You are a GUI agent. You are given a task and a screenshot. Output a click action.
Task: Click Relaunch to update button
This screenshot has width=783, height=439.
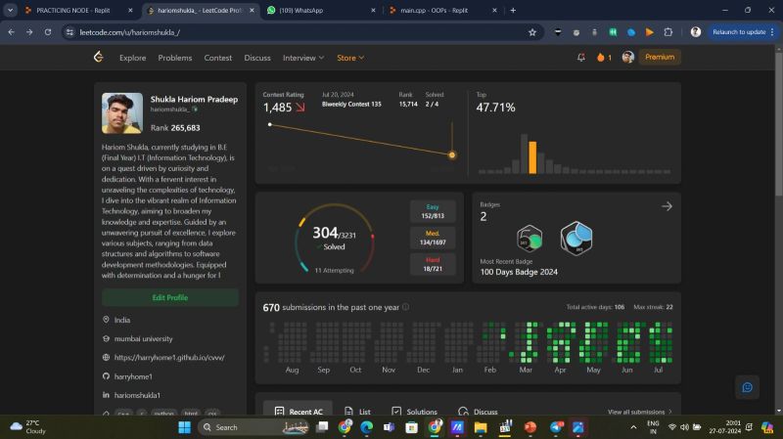(x=743, y=32)
